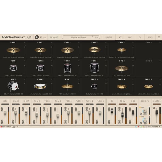Switch to the BEATS tab
Image resolution: width=162 pixels, height=162 pixels.
click(x=150, y=37)
